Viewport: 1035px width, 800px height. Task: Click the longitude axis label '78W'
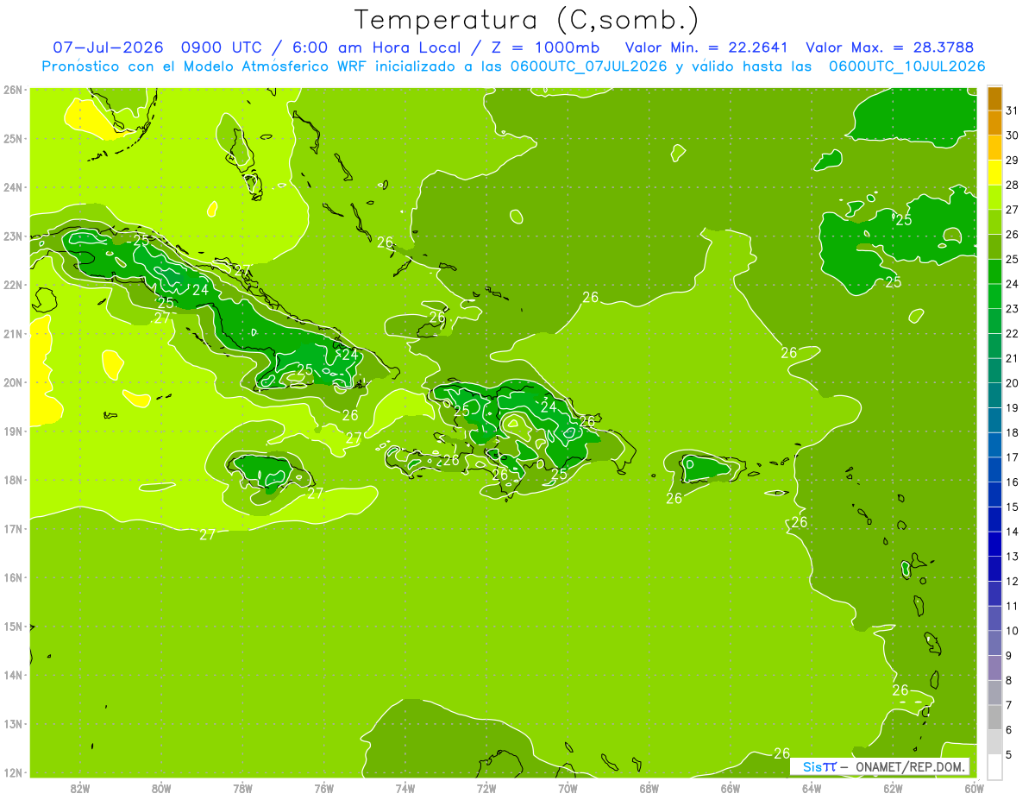coord(242,788)
